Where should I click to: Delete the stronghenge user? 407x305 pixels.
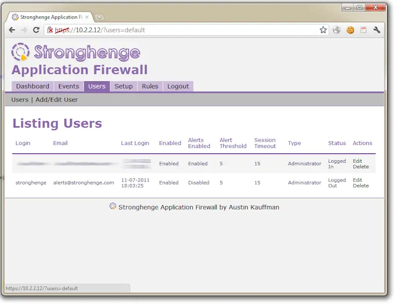click(x=361, y=186)
